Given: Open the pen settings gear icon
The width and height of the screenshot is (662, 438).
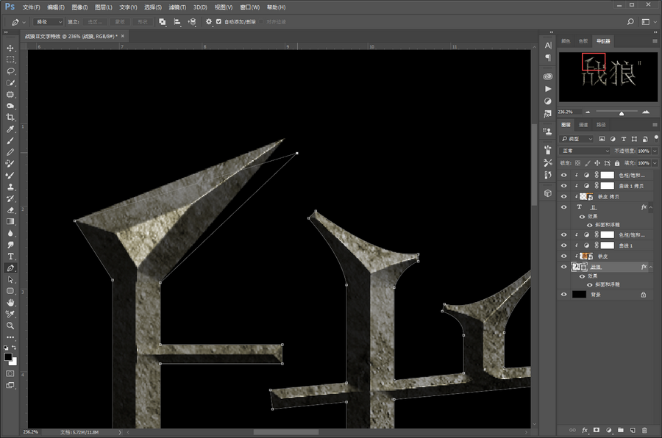Looking at the screenshot, I should click(x=209, y=22).
